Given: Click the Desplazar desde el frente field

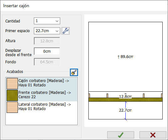Looking at the screenshot, I should (47, 51).
